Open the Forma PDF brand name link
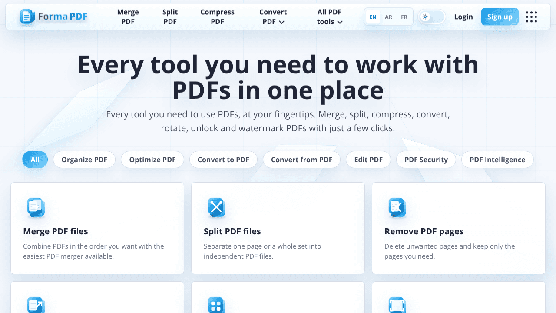556x313 pixels. pos(63,17)
